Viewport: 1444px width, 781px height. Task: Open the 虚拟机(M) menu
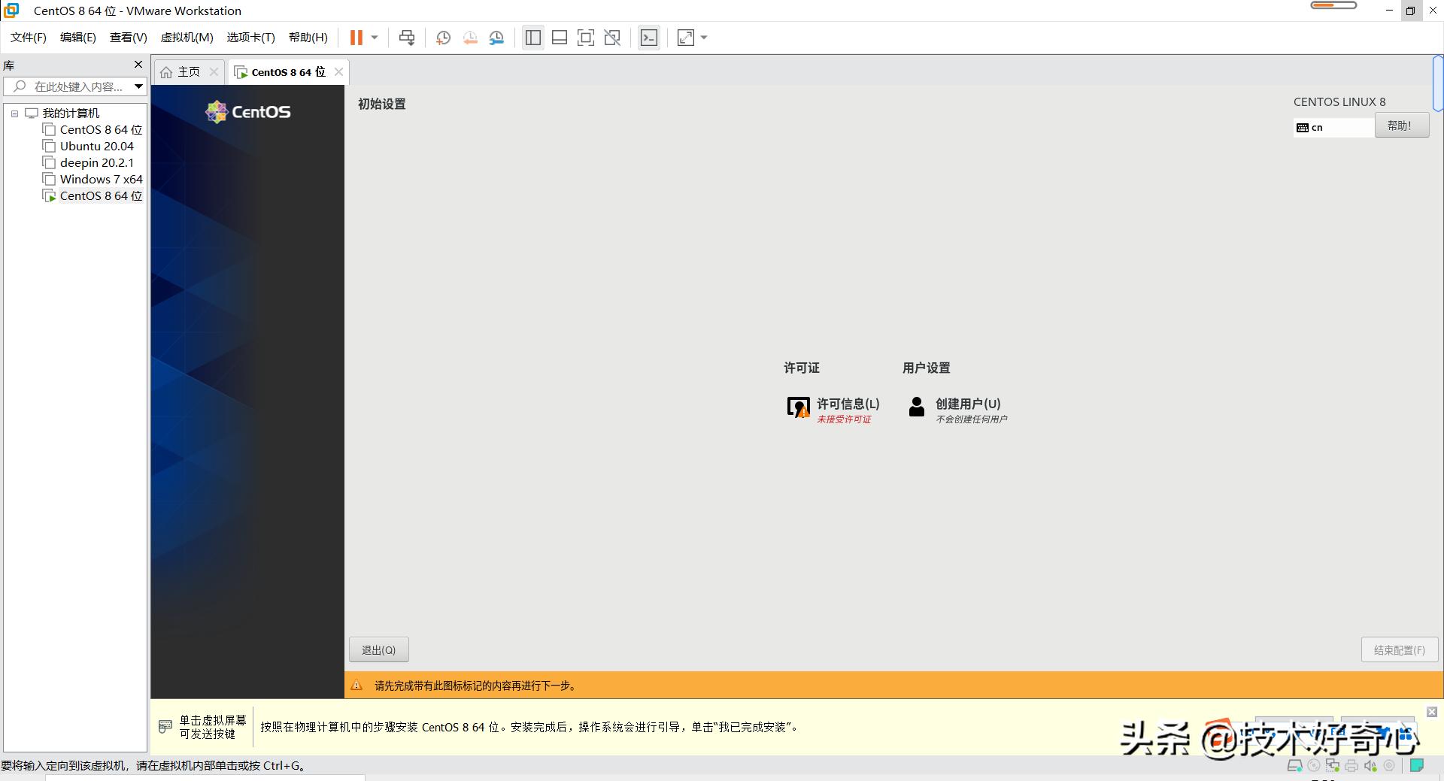[x=187, y=38]
